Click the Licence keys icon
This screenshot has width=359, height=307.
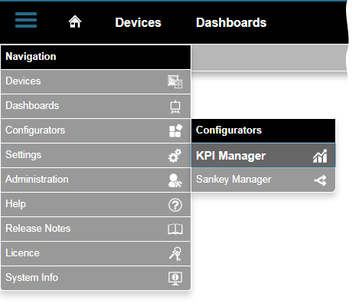point(175,254)
